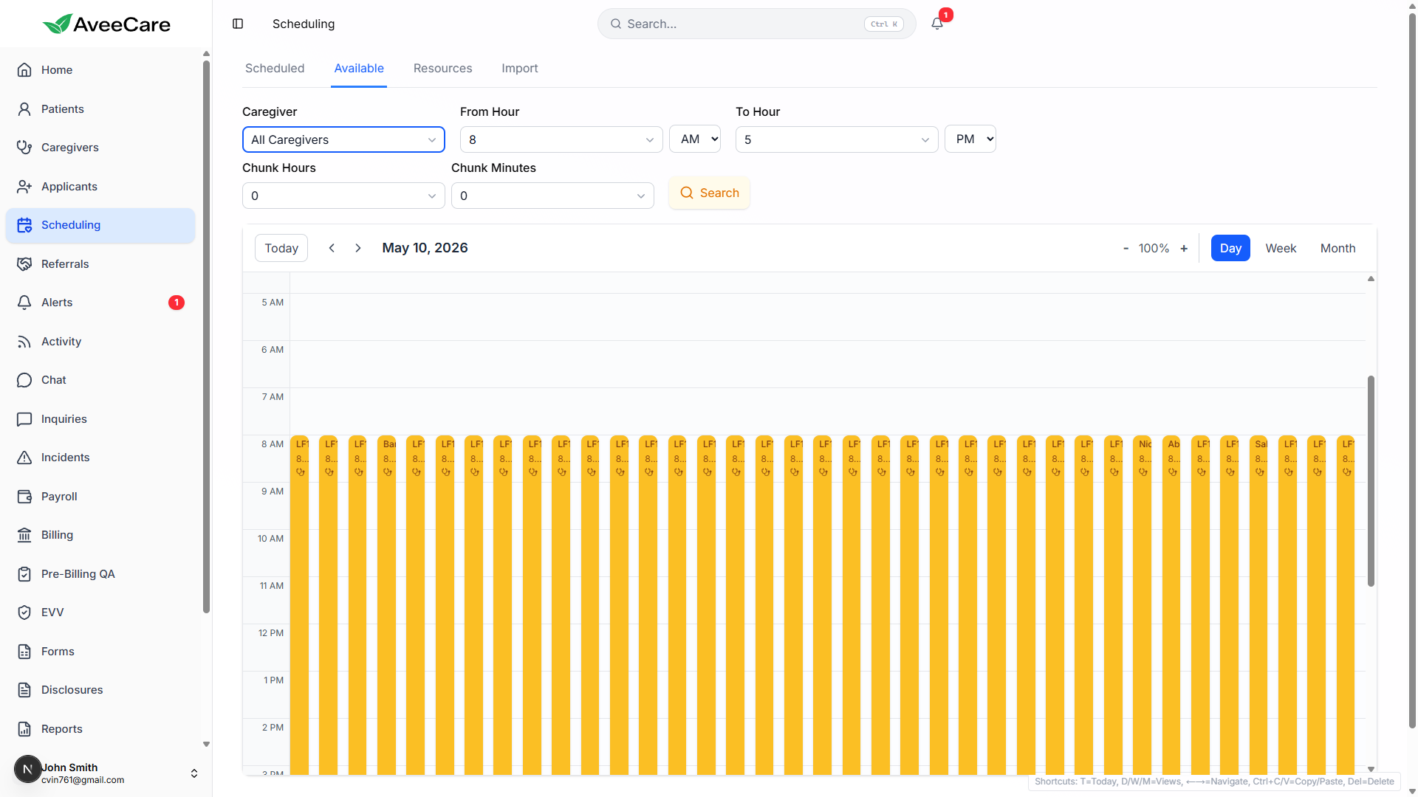Switch calendar to Month view
Image resolution: width=1418 pixels, height=797 pixels.
(x=1337, y=248)
